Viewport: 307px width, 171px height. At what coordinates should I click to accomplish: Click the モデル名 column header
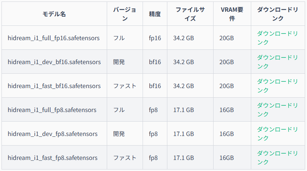[x=54, y=14]
